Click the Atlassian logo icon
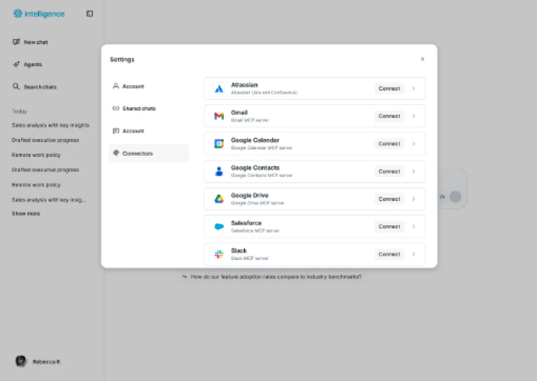Viewport: 537px width, 381px height. 219,89
